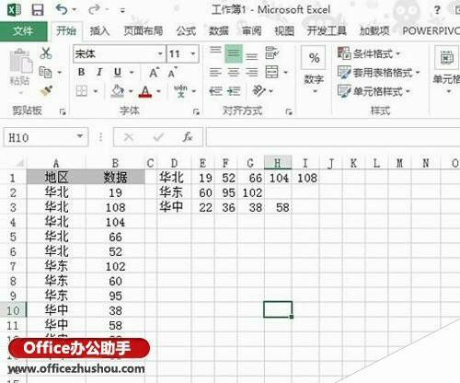The height and width of the screenshot is (383, 460).
Task: Toggle middle align icon
Action: [x=234, y=53]
